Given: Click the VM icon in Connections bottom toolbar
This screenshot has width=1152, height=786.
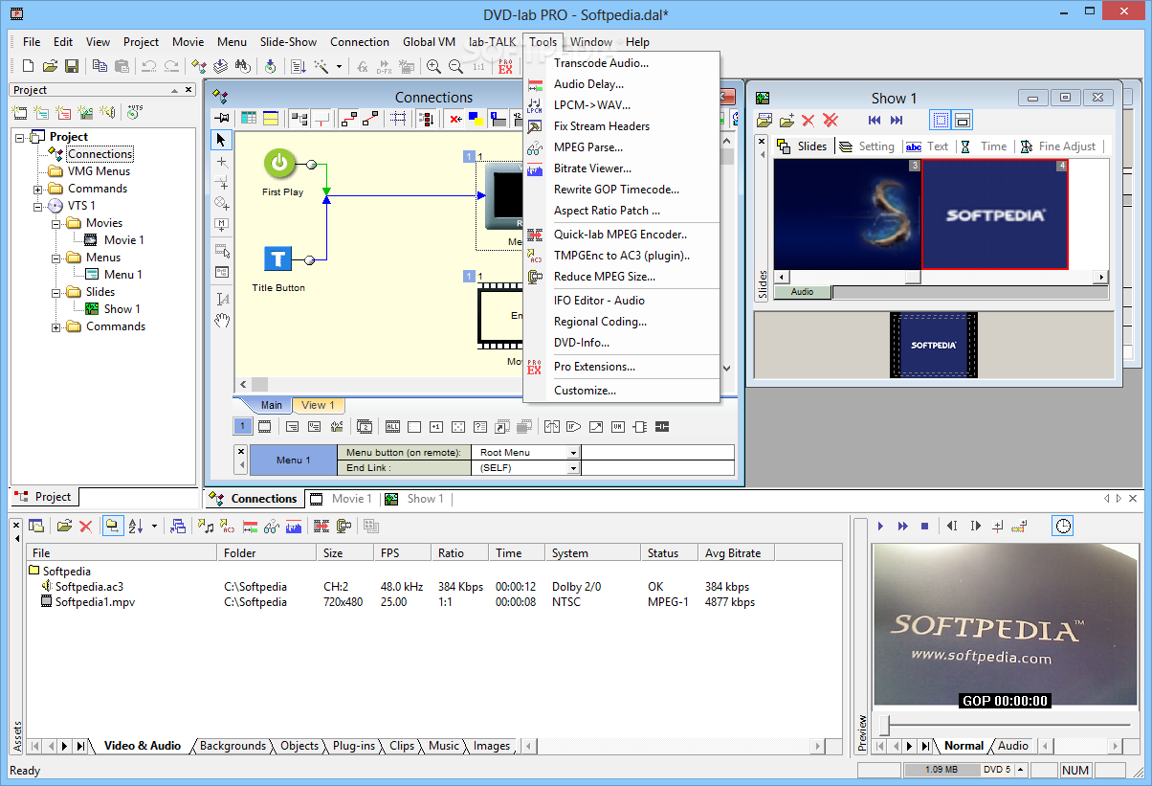Looking at the screenshot, I should coord(619,427).
